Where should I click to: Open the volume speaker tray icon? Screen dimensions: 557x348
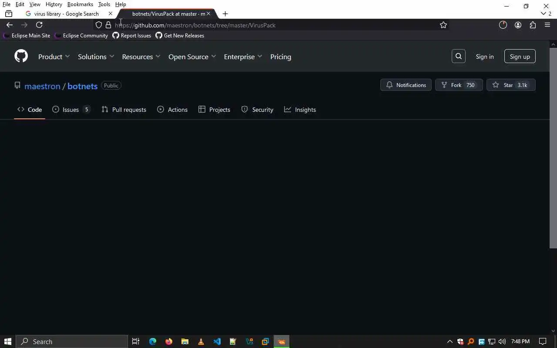(502, 341)
